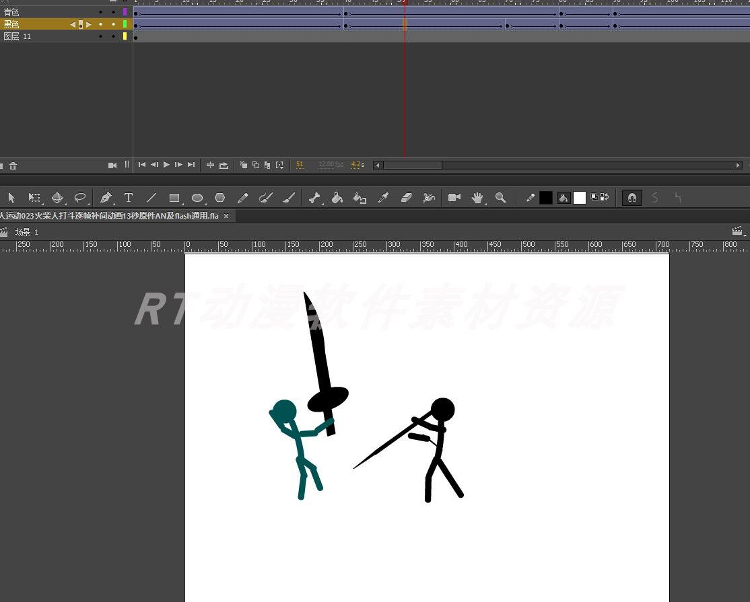Select the Eraser tool

coord(406,198)
